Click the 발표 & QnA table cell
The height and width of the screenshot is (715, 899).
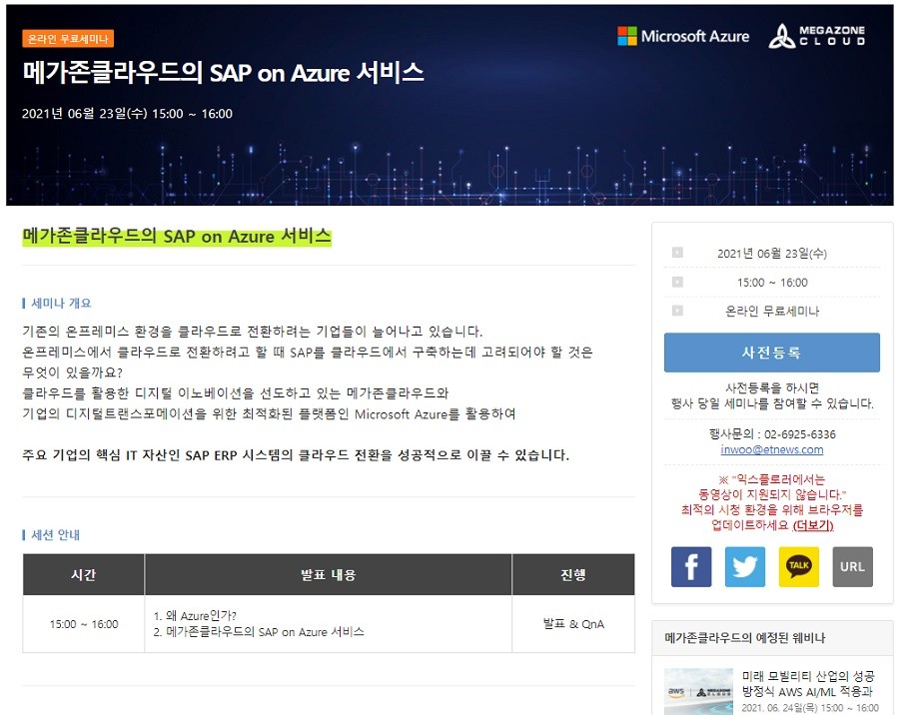573,624
